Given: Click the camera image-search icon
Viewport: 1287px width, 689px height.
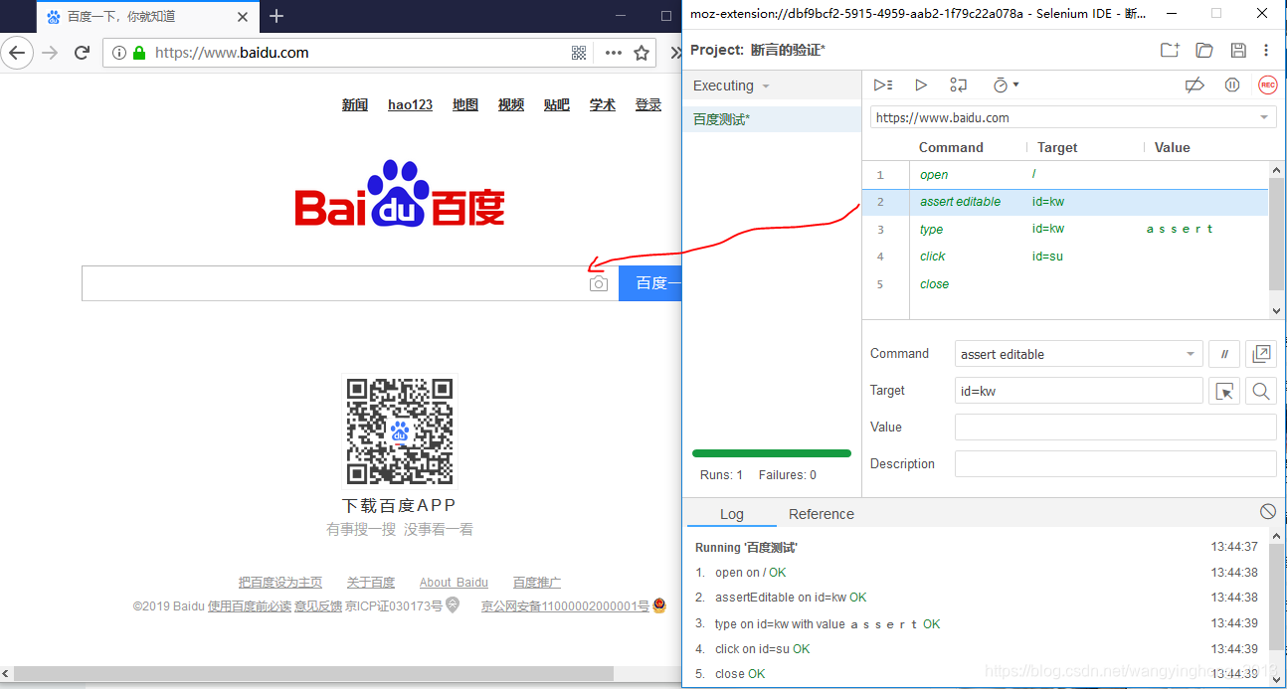Looking at the screenshot, I should 598,284.
